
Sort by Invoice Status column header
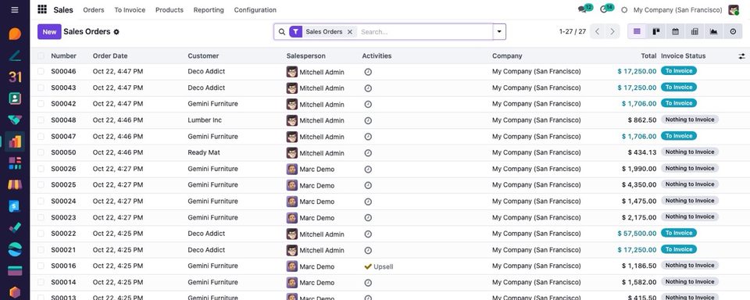click(x=683, y=56)
